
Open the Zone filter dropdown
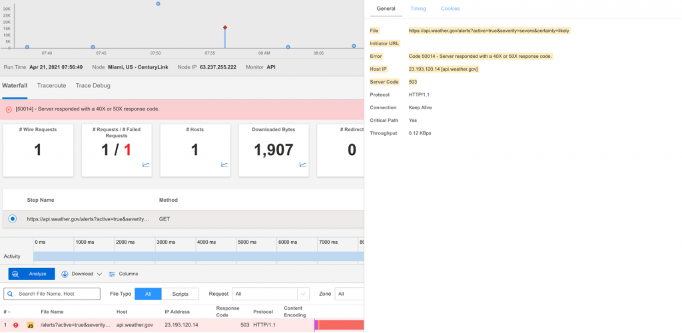(x=349, y=294)
